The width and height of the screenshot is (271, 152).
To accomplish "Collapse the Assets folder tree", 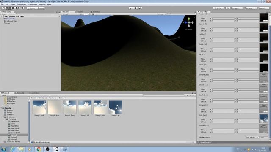I will [x=1, y=108].
